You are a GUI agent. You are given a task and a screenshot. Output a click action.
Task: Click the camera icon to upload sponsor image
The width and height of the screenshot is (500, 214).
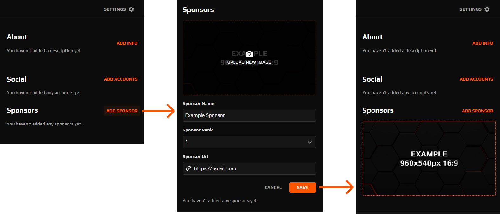(x=249, y=53)
